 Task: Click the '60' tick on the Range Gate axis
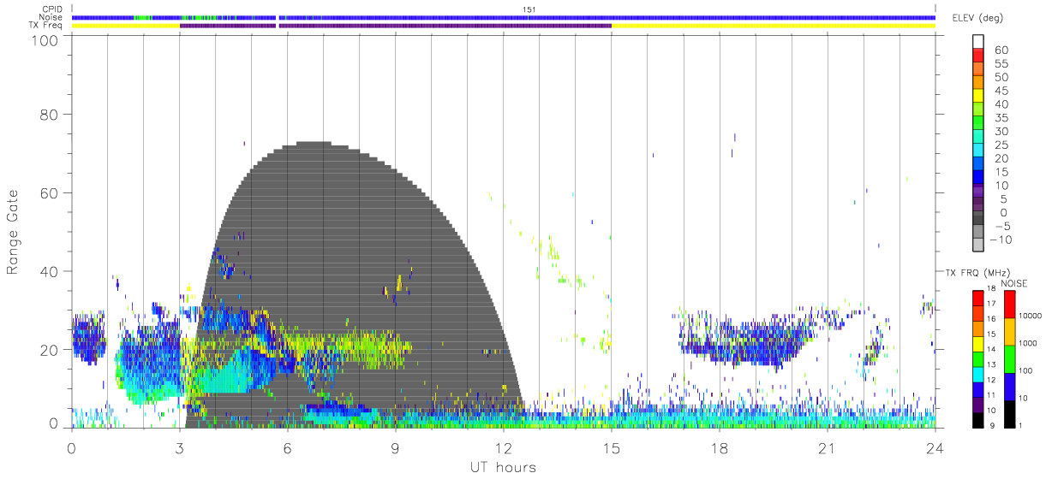(50, 192)
